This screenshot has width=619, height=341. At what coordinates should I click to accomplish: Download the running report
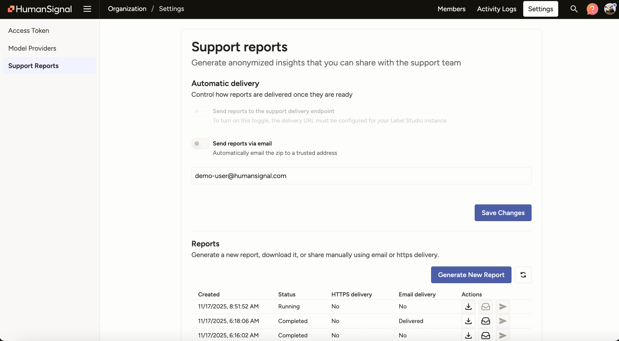point(468,307)
